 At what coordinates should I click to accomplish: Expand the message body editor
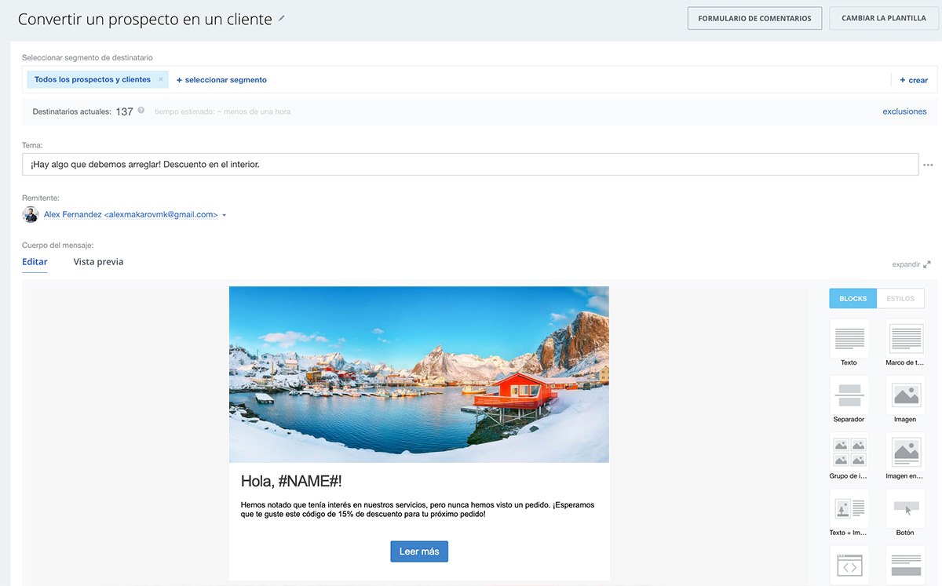(911, 264)
